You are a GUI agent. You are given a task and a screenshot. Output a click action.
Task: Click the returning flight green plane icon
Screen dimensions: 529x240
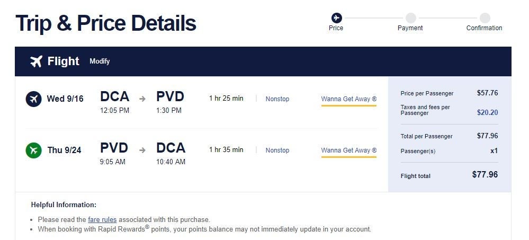[x=33, y=150]
